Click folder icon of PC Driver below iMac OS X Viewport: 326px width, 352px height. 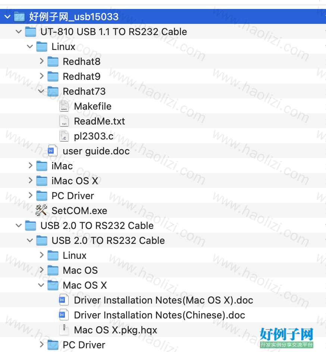[x=42, y=196]
